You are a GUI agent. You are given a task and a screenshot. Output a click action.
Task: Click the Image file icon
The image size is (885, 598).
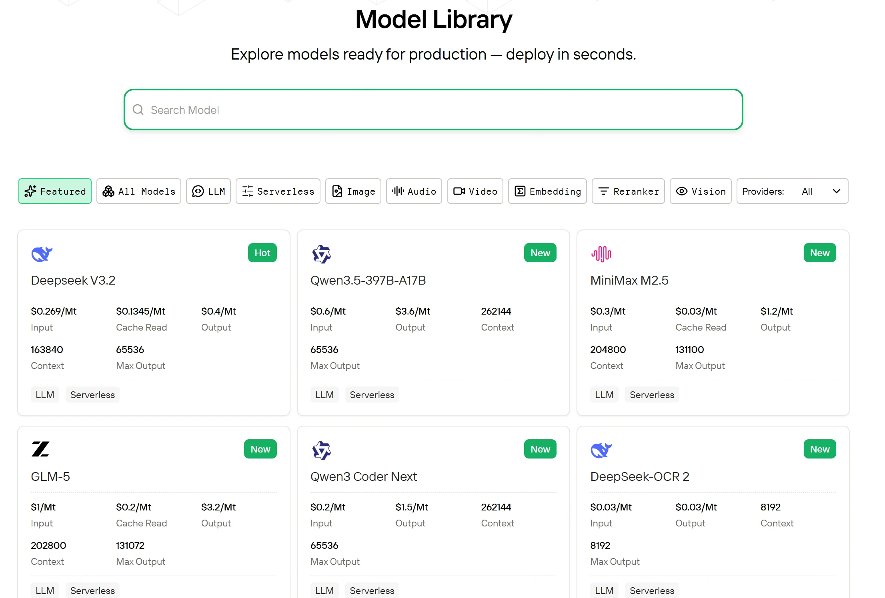coord(337,191)
